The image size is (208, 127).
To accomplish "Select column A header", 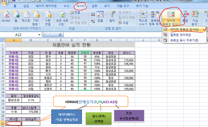I will coord(14,40).
